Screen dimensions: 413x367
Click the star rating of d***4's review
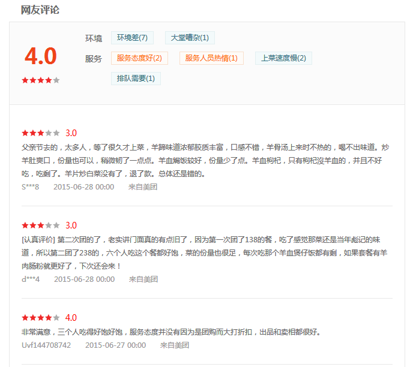[41, 225]
